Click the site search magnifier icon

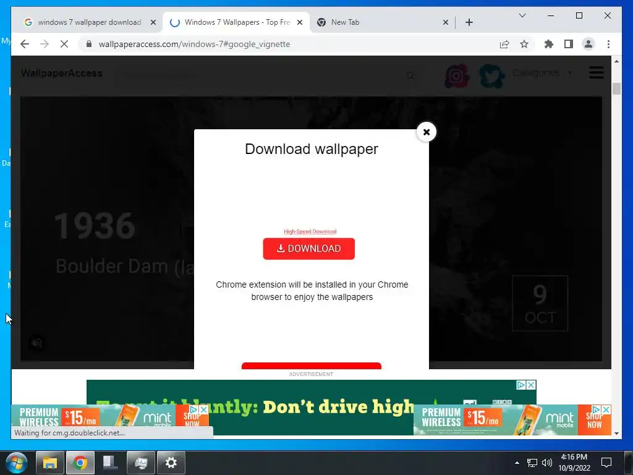[x=410, y=75]
